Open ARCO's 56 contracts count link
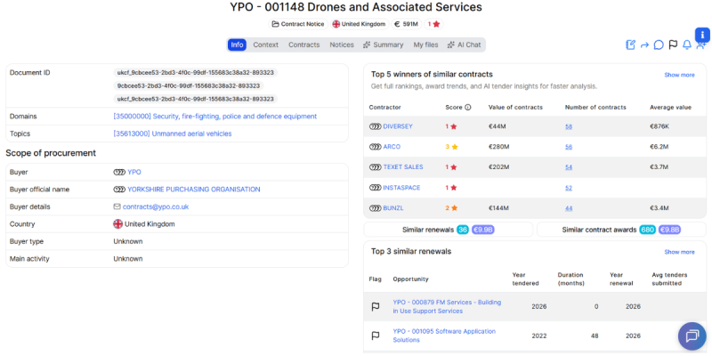The width and height of the screenshot is (712, 356). tap(569, 147)
